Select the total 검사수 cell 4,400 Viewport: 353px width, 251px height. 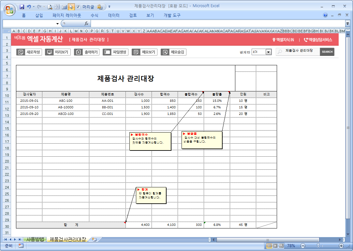pyautogui.click(x=139, y=225)
